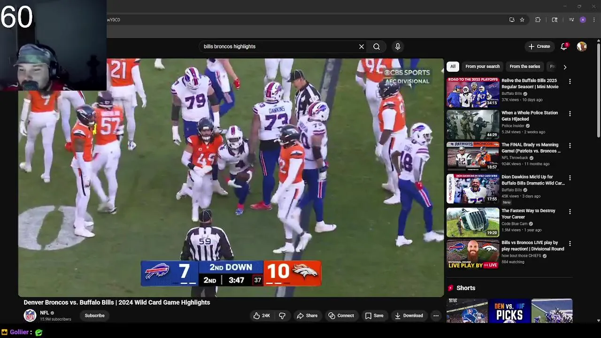This screenshot has width=601, height=338.
Task: Open the LIVE play by play reaction thumbnail
Action: click(x=473, y=254)
